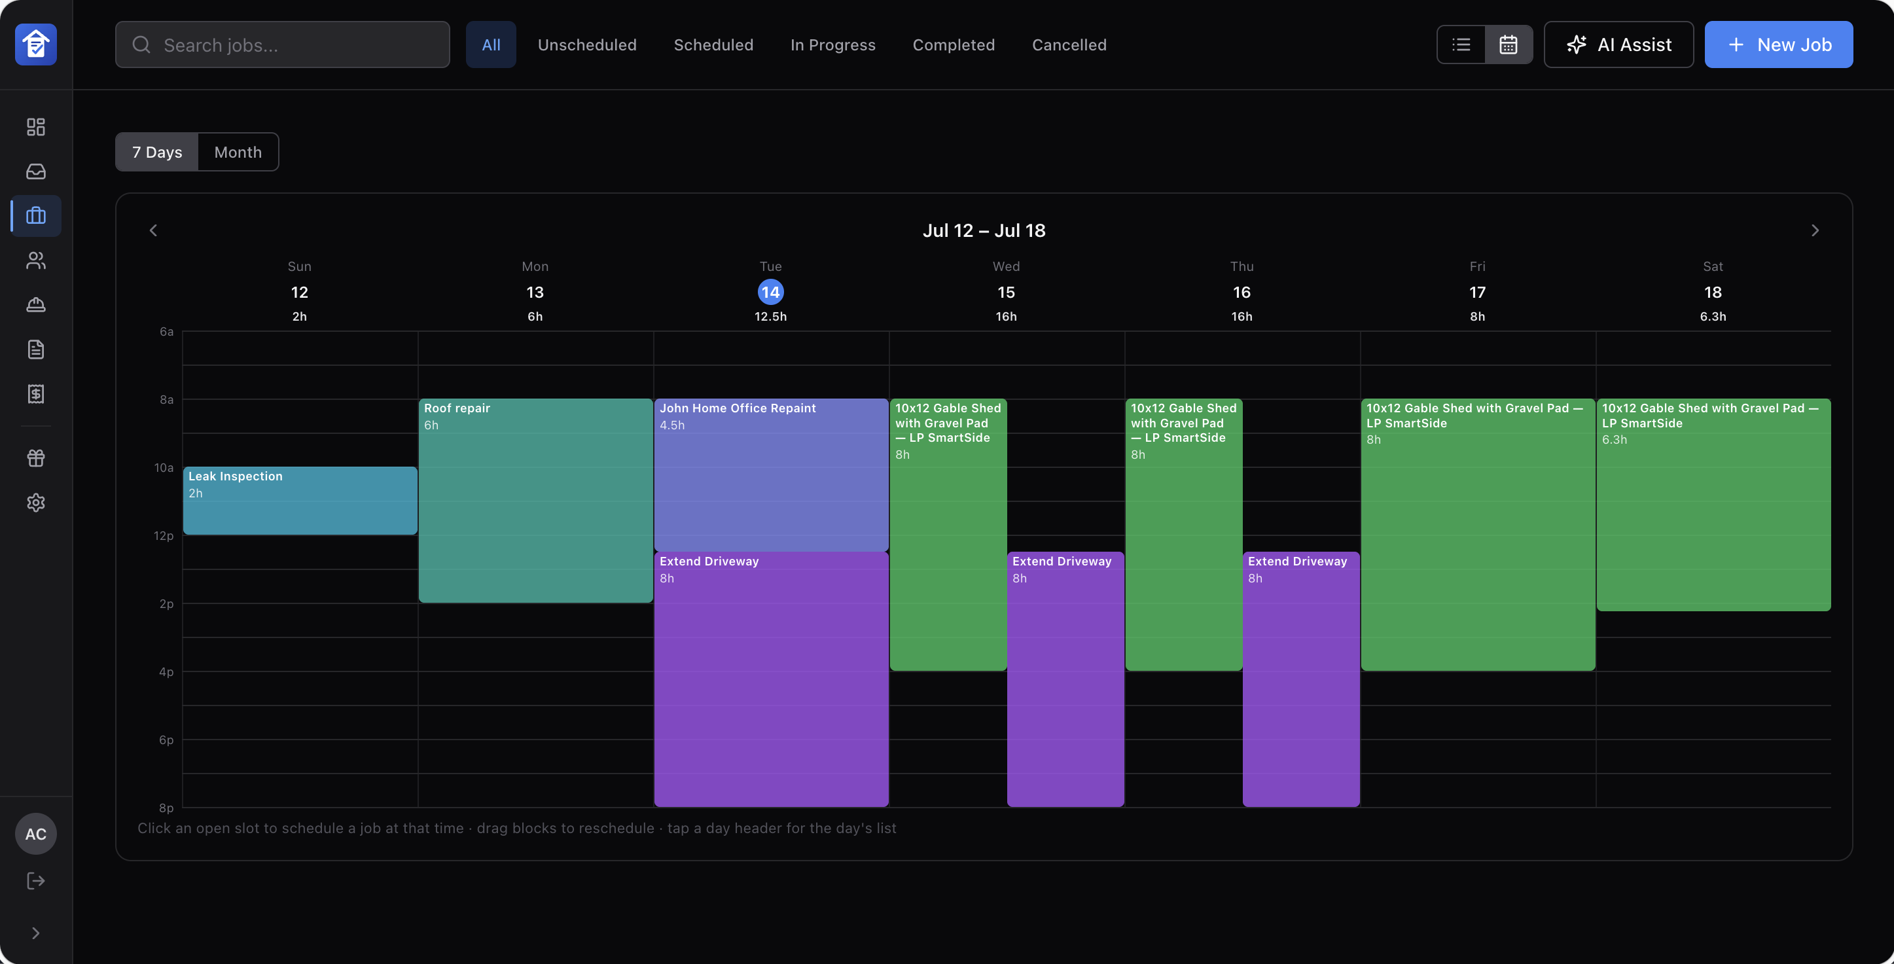The height and width of the screenshot is (964, 1894).
Task: Open the invoice dollar receipt icon
Action: coord(36,393)
